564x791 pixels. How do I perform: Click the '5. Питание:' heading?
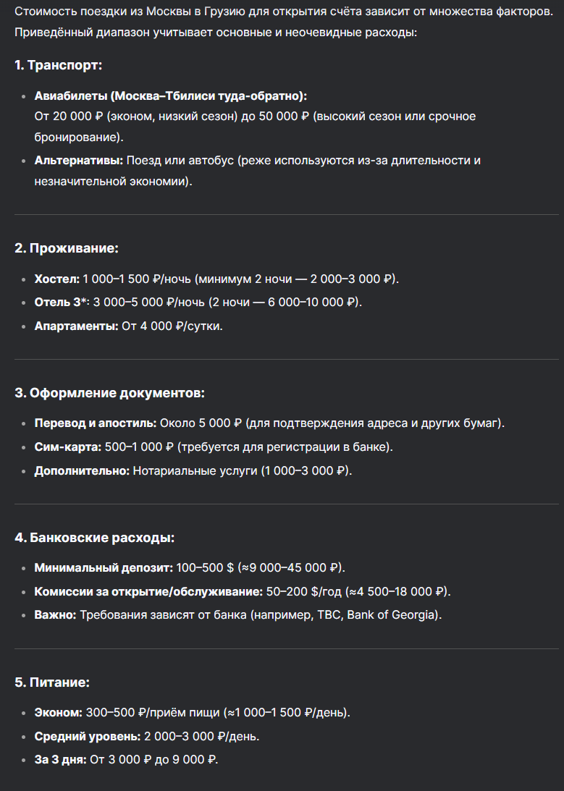pyautogui.click(x=52, y=682)
